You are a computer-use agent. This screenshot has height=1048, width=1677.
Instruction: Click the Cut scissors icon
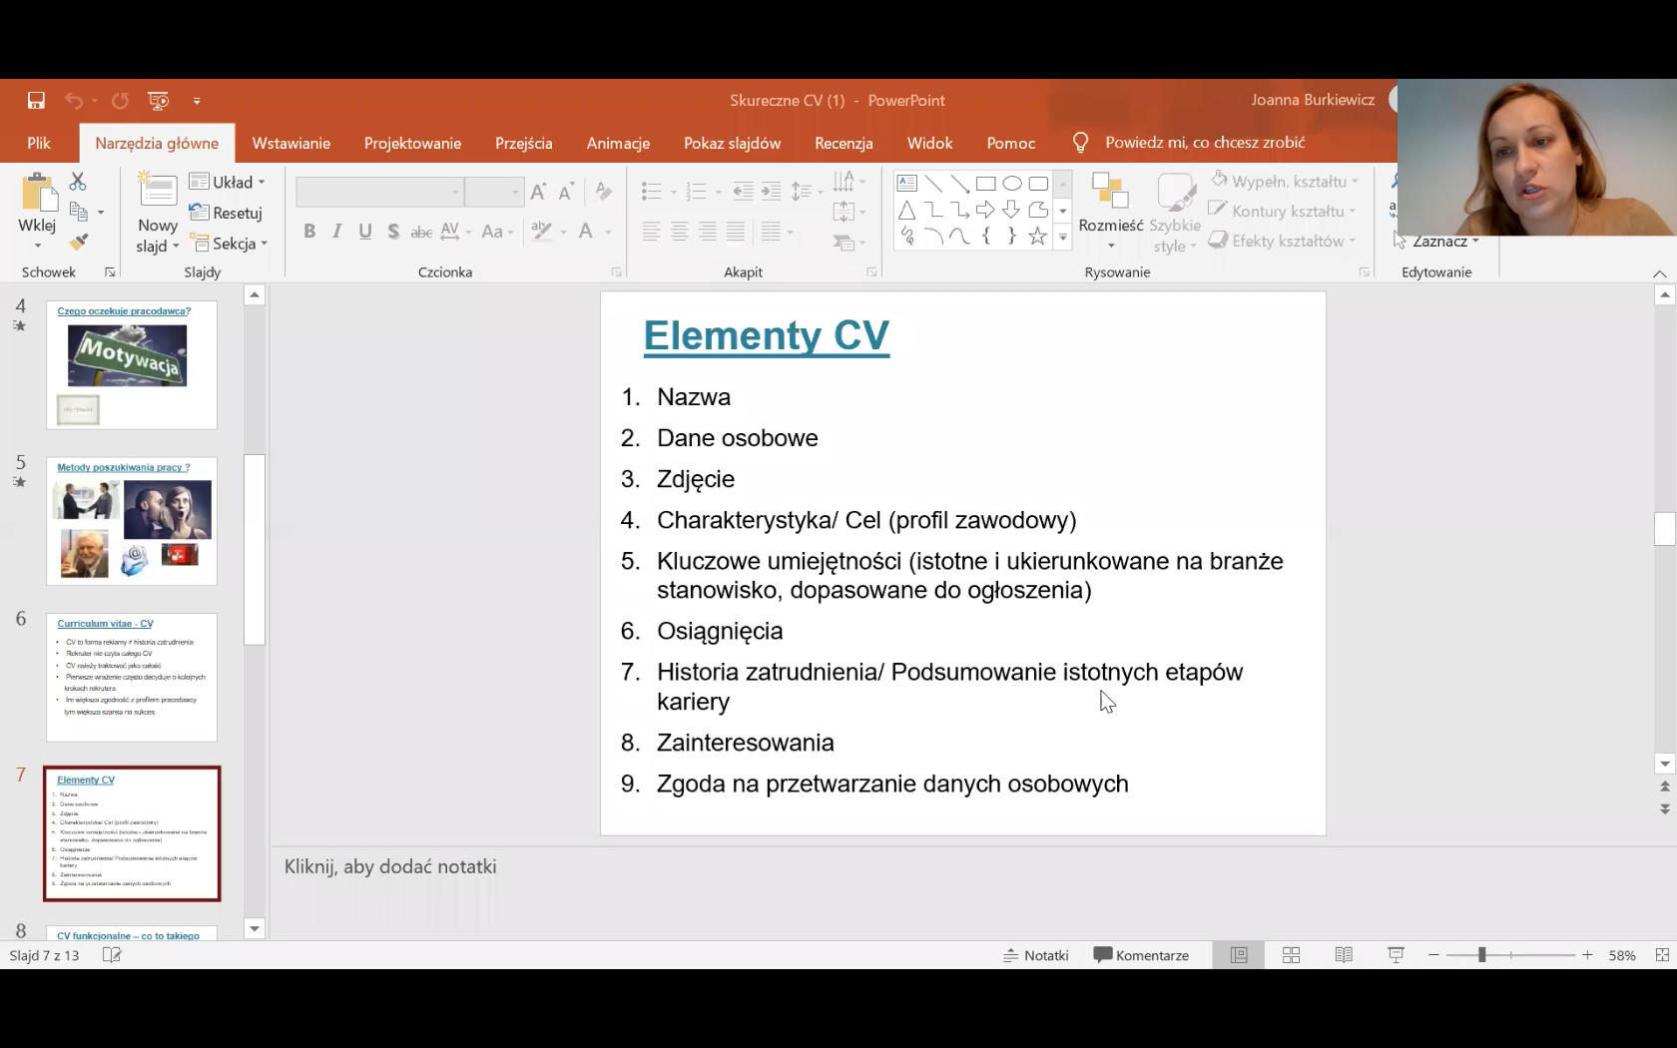(x=78, y=181)
